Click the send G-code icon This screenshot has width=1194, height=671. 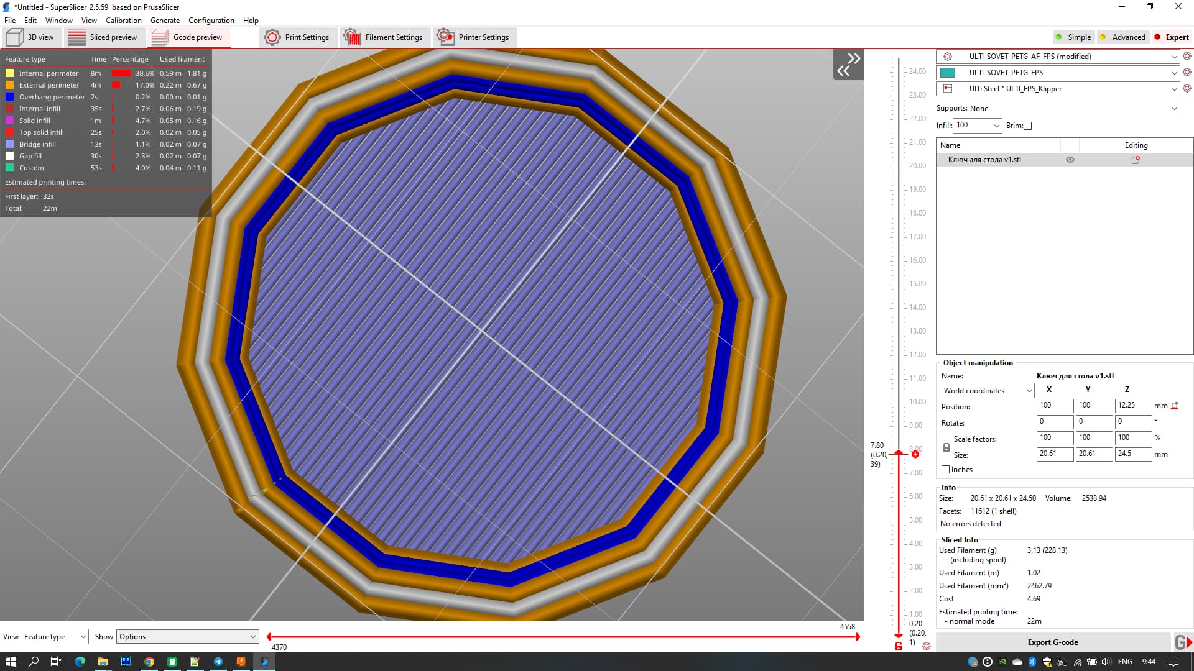pos(1183,642)
